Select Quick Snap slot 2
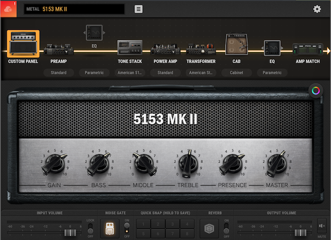 coord(158,224)
